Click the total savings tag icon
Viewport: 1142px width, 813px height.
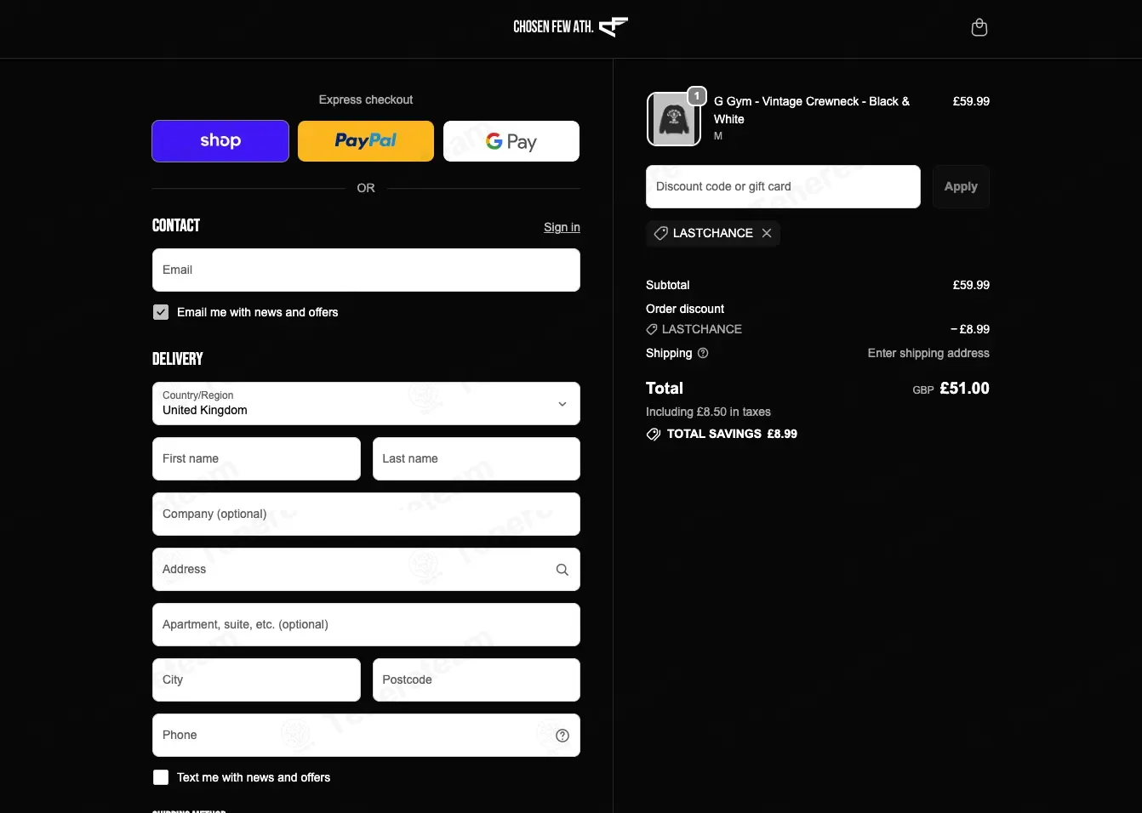click(x=653, y=435)
